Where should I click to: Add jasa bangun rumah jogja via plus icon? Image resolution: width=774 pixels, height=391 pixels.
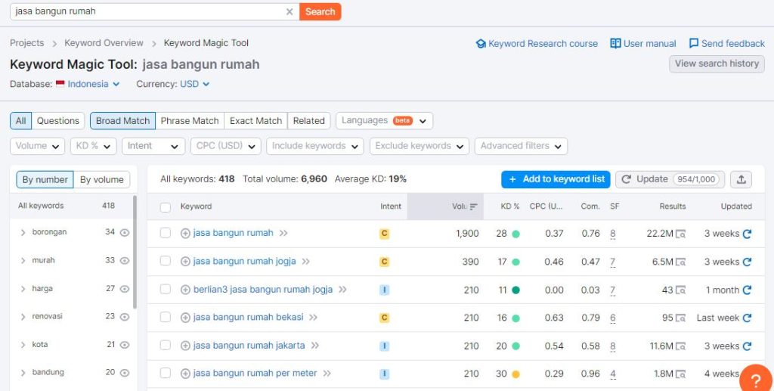tap(186, 262)
